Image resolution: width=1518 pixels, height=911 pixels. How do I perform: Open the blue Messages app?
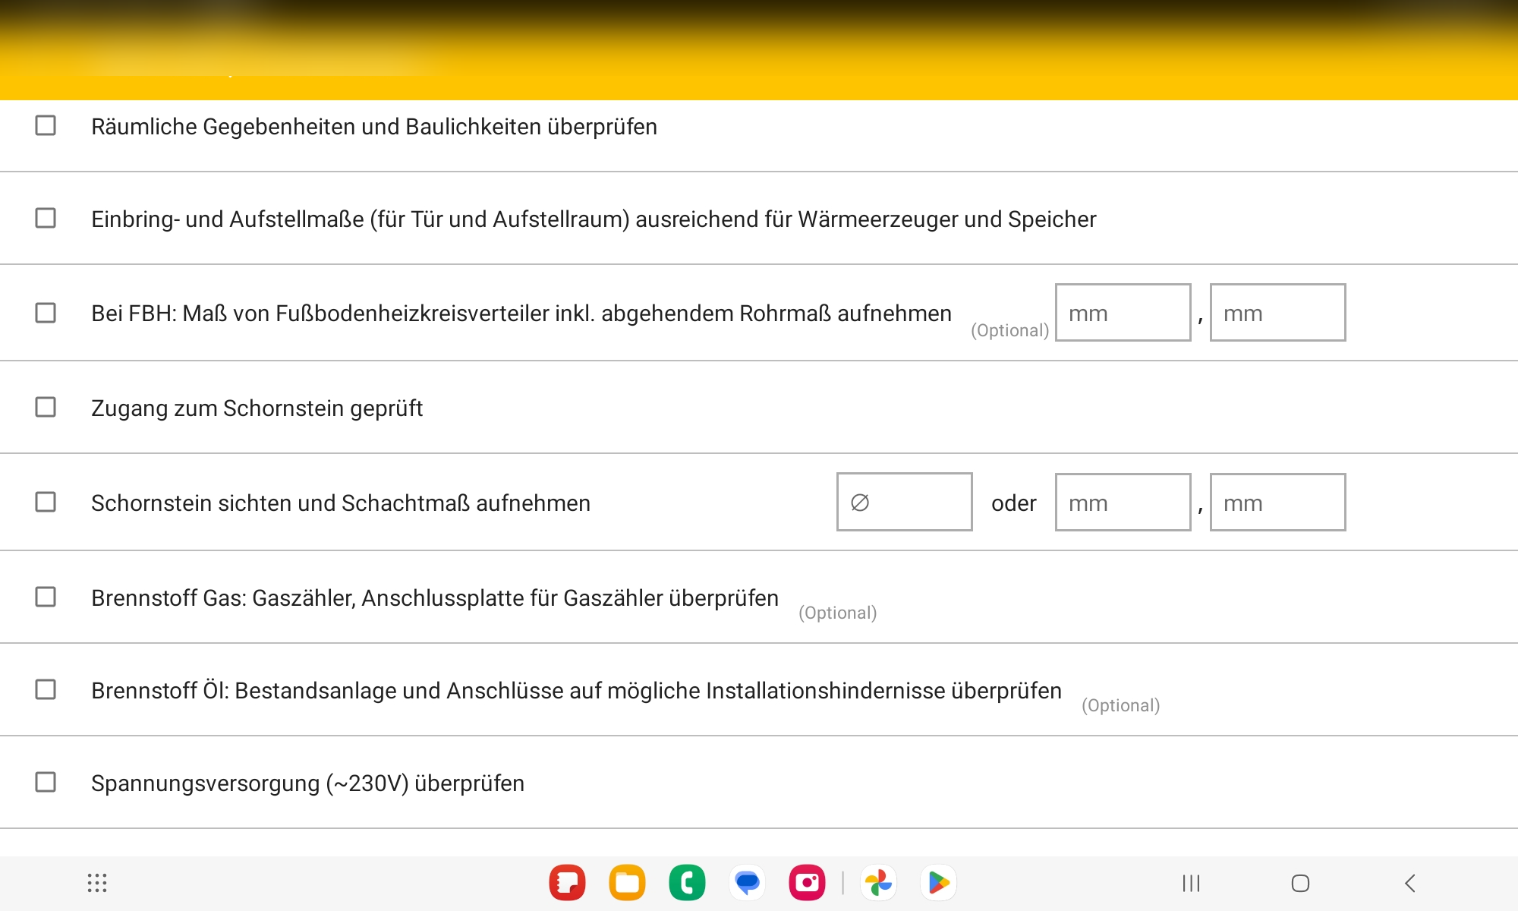(x=747, y=883)
